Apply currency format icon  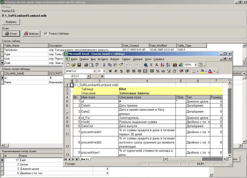(152, 71)
